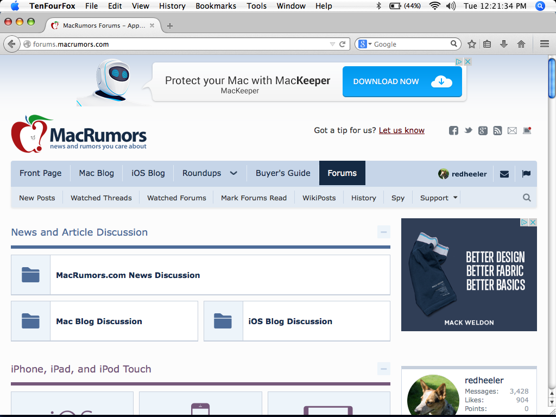
Task: Select the Forums tab
Action: click(x=342, y=173)
